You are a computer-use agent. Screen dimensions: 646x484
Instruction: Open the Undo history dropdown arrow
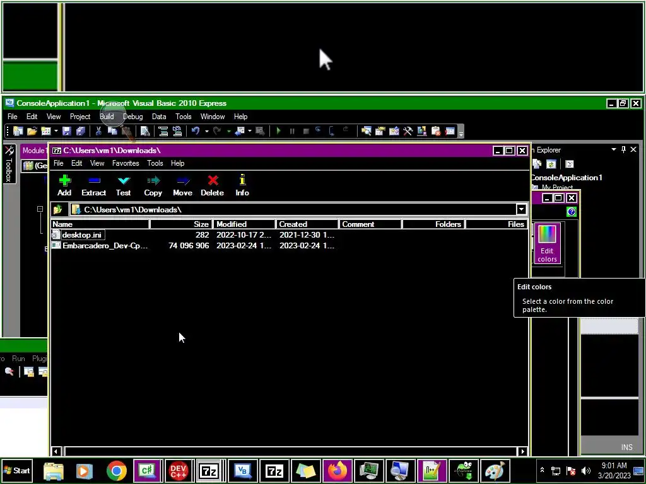206,131
